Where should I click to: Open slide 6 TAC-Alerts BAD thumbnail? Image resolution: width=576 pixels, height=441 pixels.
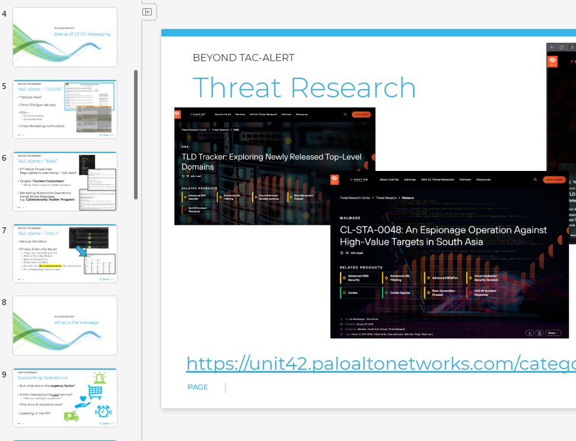[x=65, y=181]
